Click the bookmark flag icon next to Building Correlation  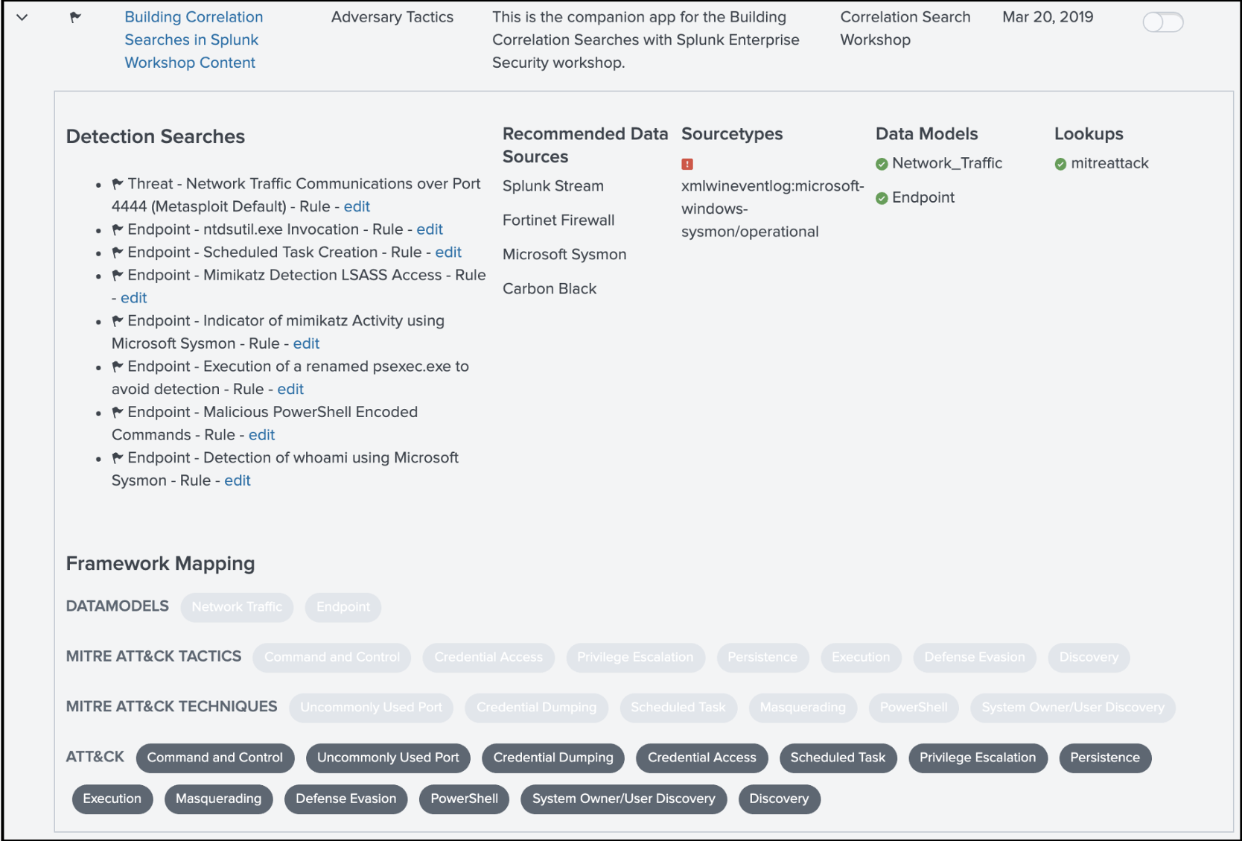click(75, 17)
